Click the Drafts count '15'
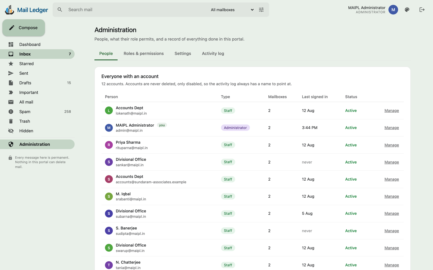The height and width of the screenshot is (270, 433). pos(69,83)
